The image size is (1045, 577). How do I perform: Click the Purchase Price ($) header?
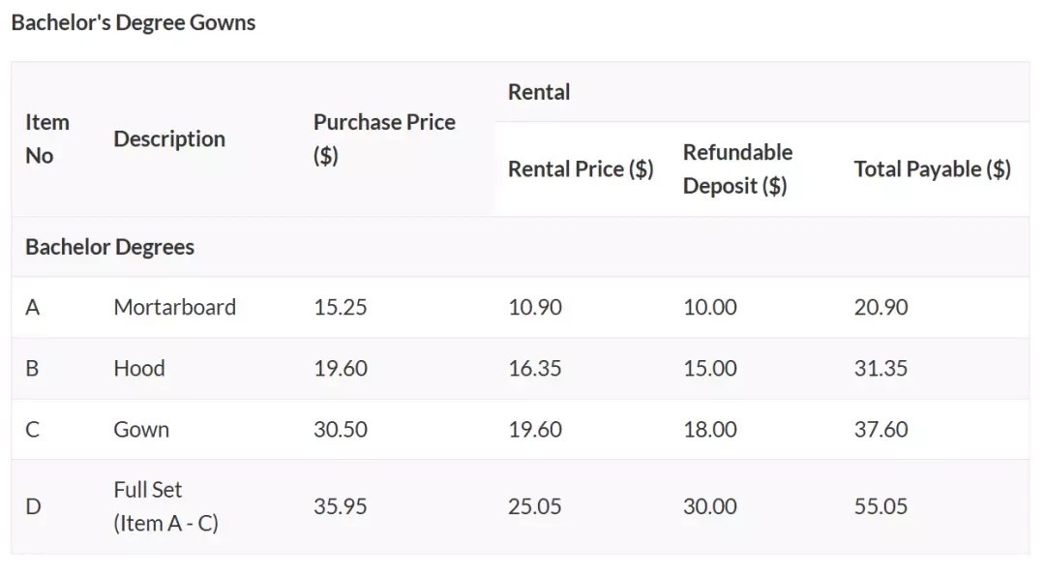click(x=384, y=138)
